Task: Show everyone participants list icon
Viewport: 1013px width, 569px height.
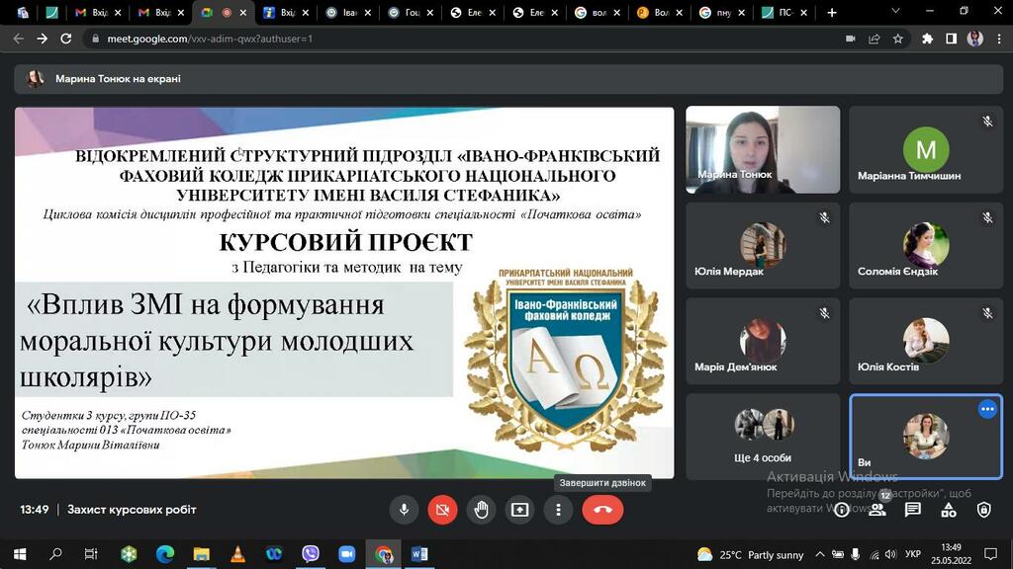Action: (x=877, y=510)
